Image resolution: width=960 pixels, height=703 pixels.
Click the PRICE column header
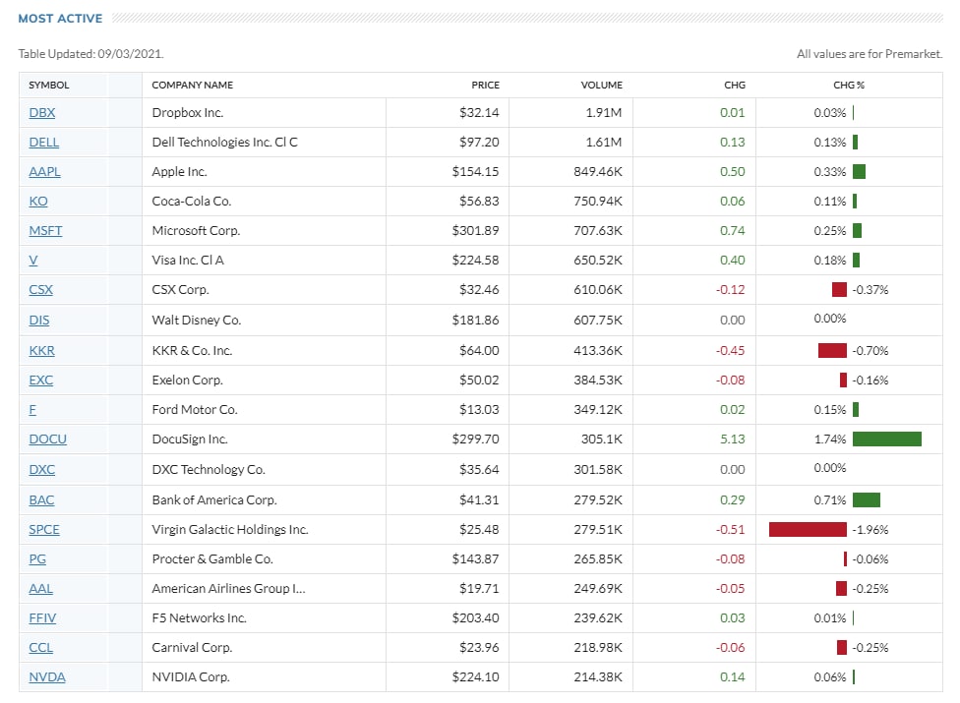(486, 85)
